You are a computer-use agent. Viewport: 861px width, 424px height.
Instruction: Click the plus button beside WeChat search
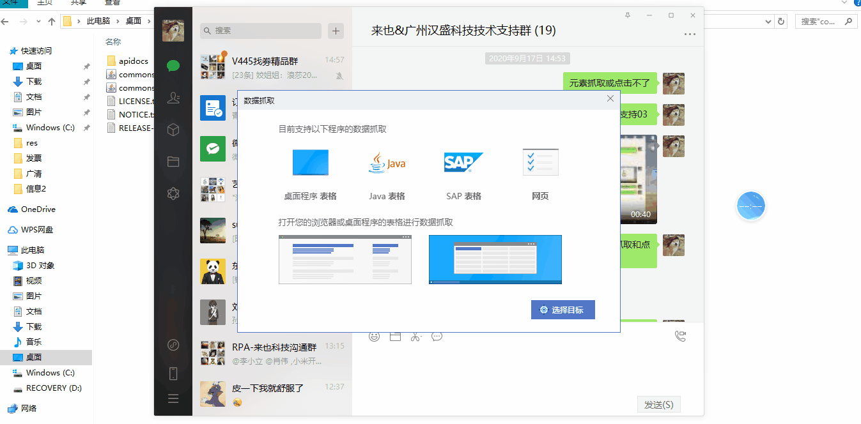[x=336, y=31]
